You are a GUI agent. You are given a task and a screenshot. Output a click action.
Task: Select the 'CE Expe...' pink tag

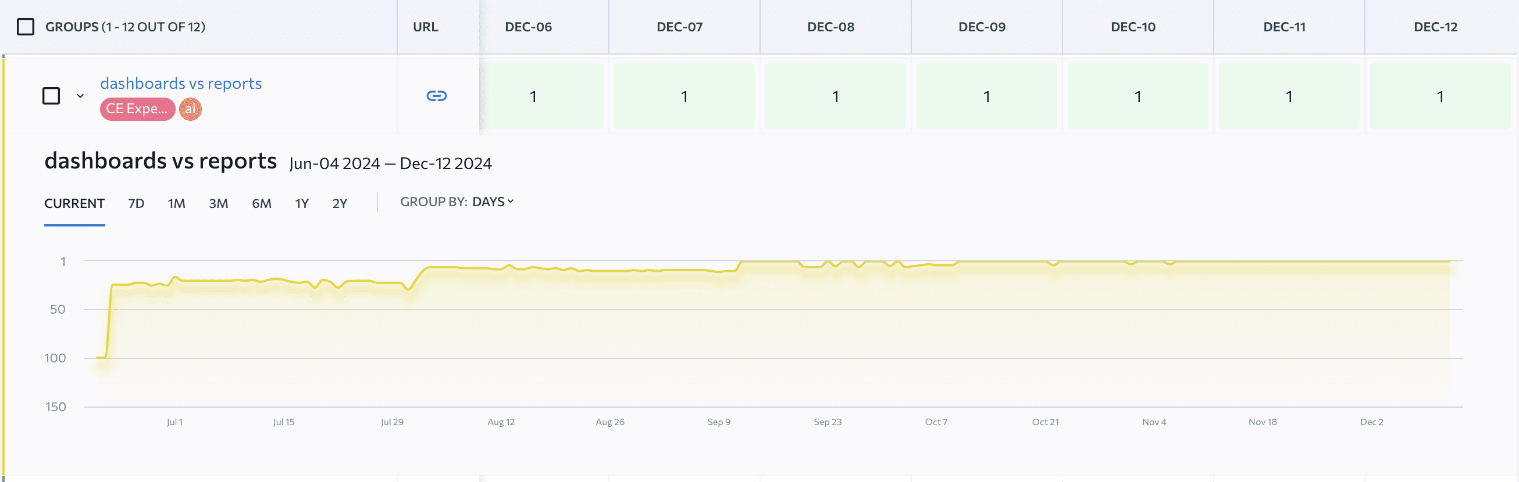(137, 109)
